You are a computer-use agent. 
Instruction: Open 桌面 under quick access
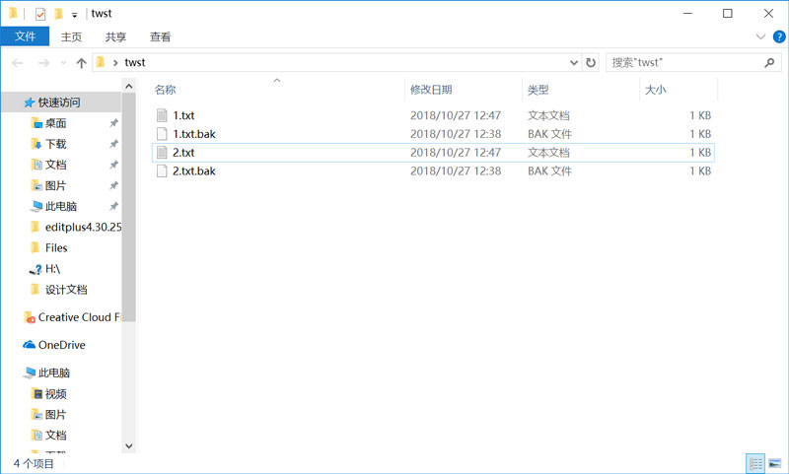[x=55, y=123]
